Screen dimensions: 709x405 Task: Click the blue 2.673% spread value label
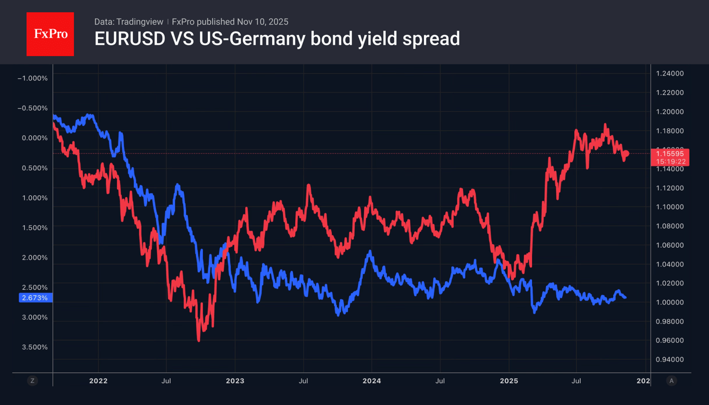pos(35,298)
